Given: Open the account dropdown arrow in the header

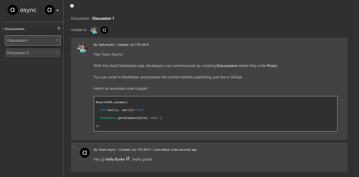Looking at the screenshot, I should [57, 11].
